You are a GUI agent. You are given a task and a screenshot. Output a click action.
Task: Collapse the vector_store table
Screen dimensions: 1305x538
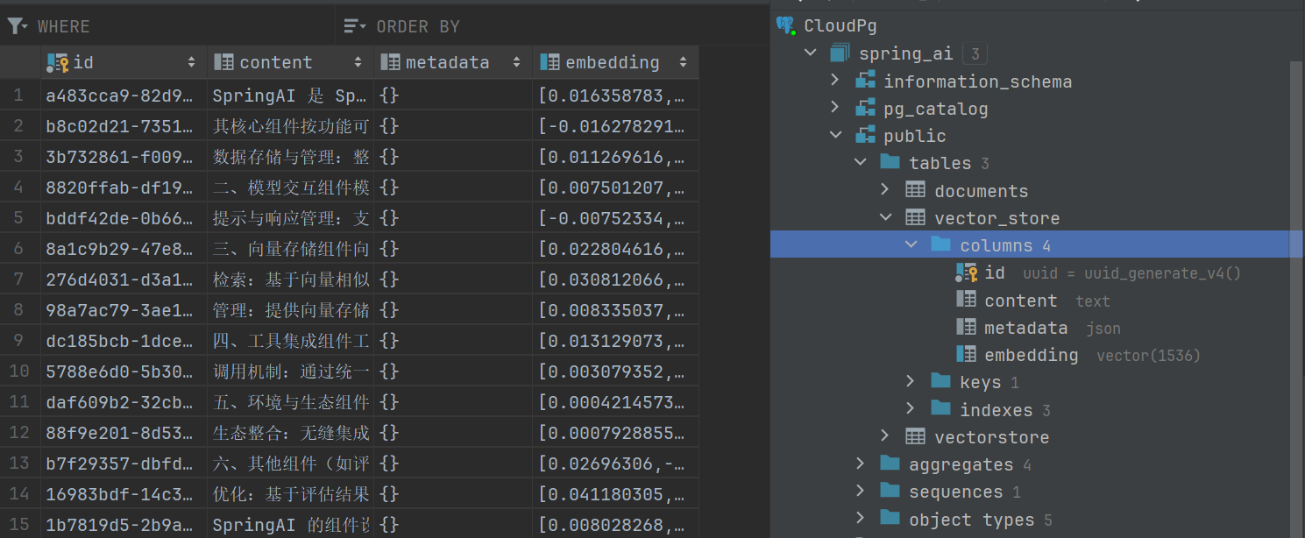[885, 217]
